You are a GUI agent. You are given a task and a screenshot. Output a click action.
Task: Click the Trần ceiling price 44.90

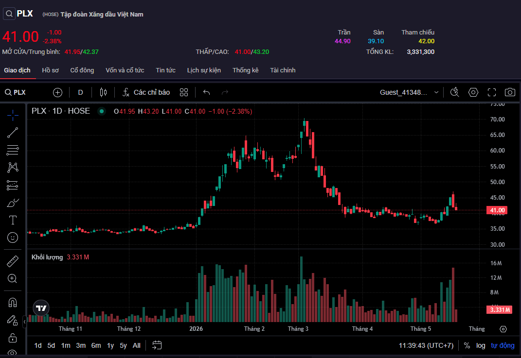(x=342, y=41)
